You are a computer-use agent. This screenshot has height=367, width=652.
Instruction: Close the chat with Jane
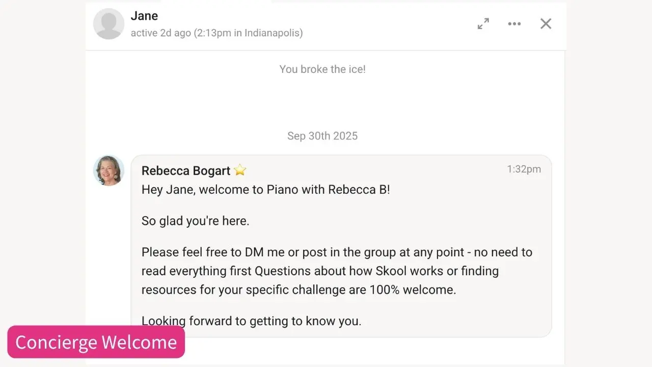pyautogui.click(x=546, y=23)
